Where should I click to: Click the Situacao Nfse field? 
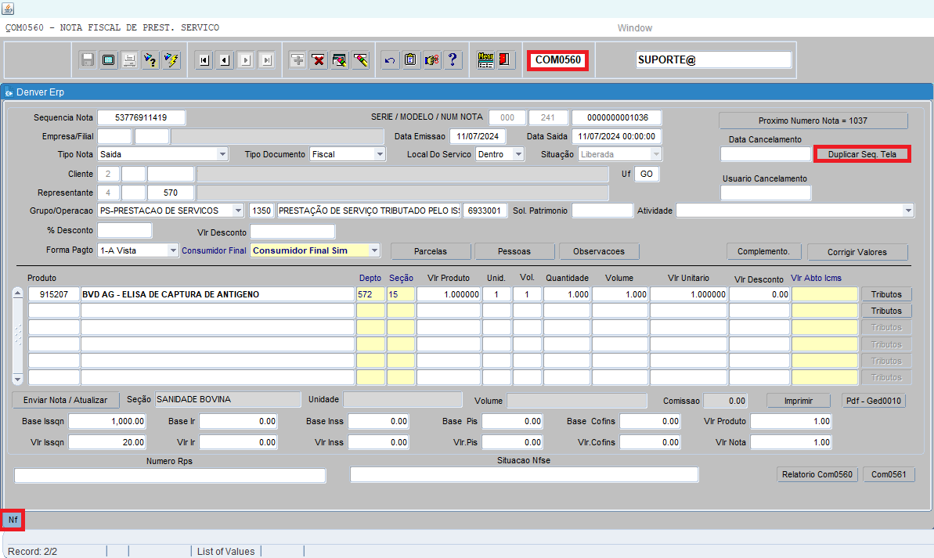click(x=525, y=474)
